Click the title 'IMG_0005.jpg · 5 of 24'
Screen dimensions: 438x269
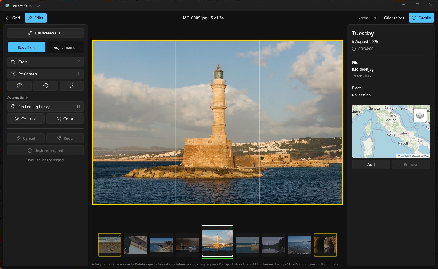pyautogui.click(x=202, y=18)
